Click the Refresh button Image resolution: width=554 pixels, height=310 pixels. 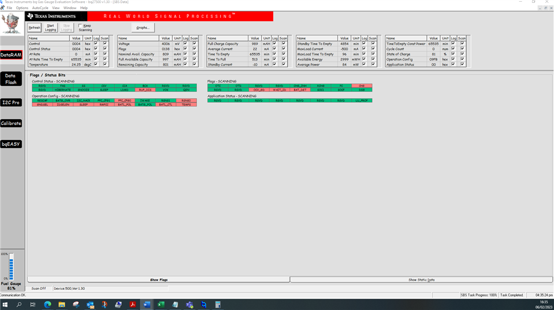coord(34,28)
